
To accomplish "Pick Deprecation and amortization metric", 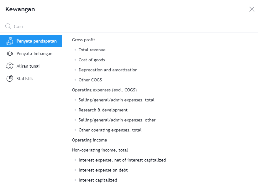I will click(x=108, y=70).
